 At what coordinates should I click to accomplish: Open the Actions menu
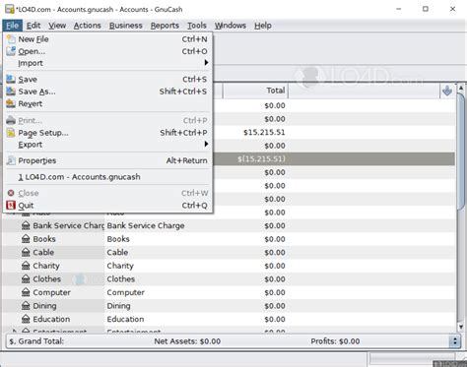(x=87, y=26)
